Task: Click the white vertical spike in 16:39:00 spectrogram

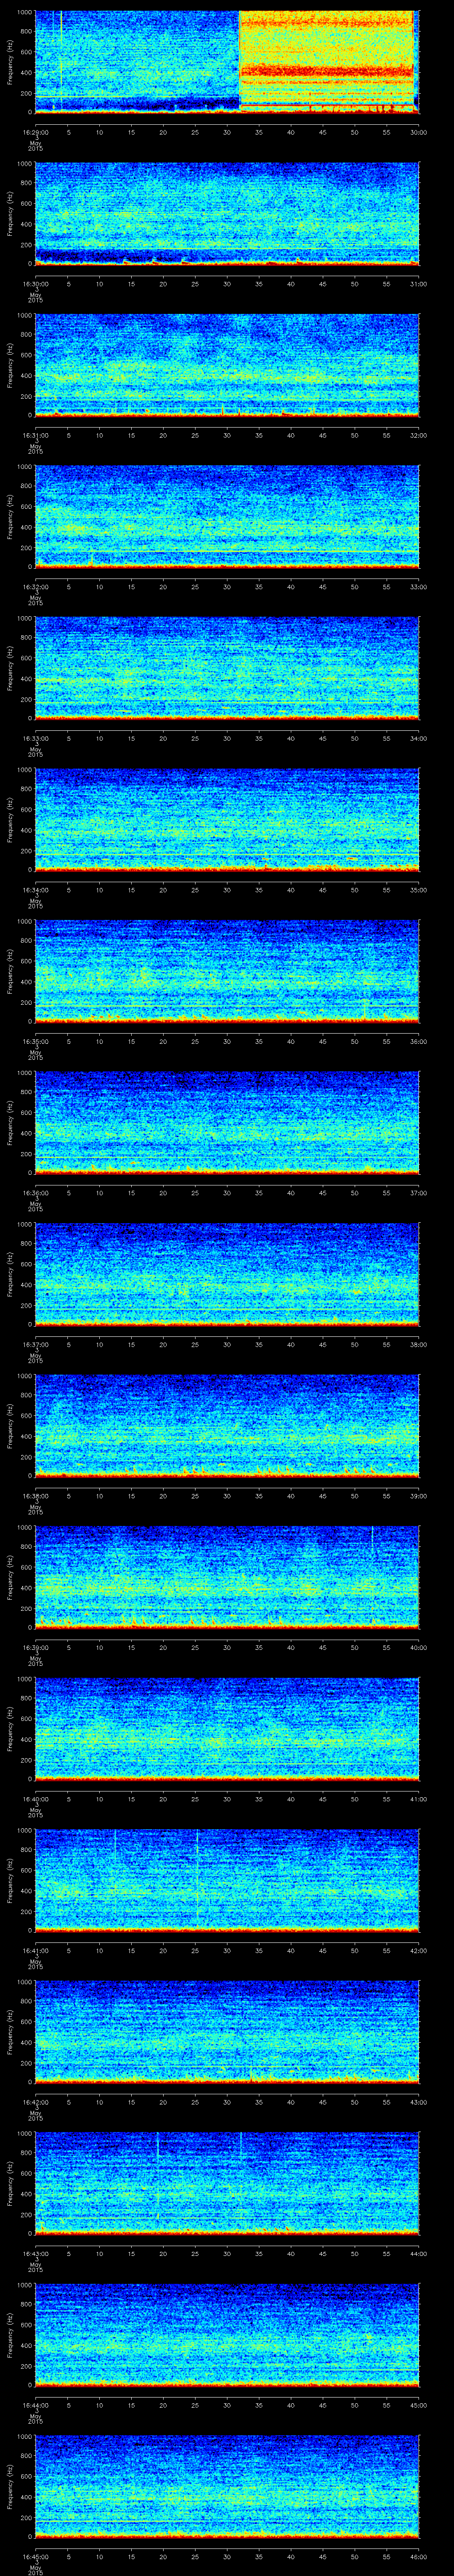Action: tap(372, 1545)
